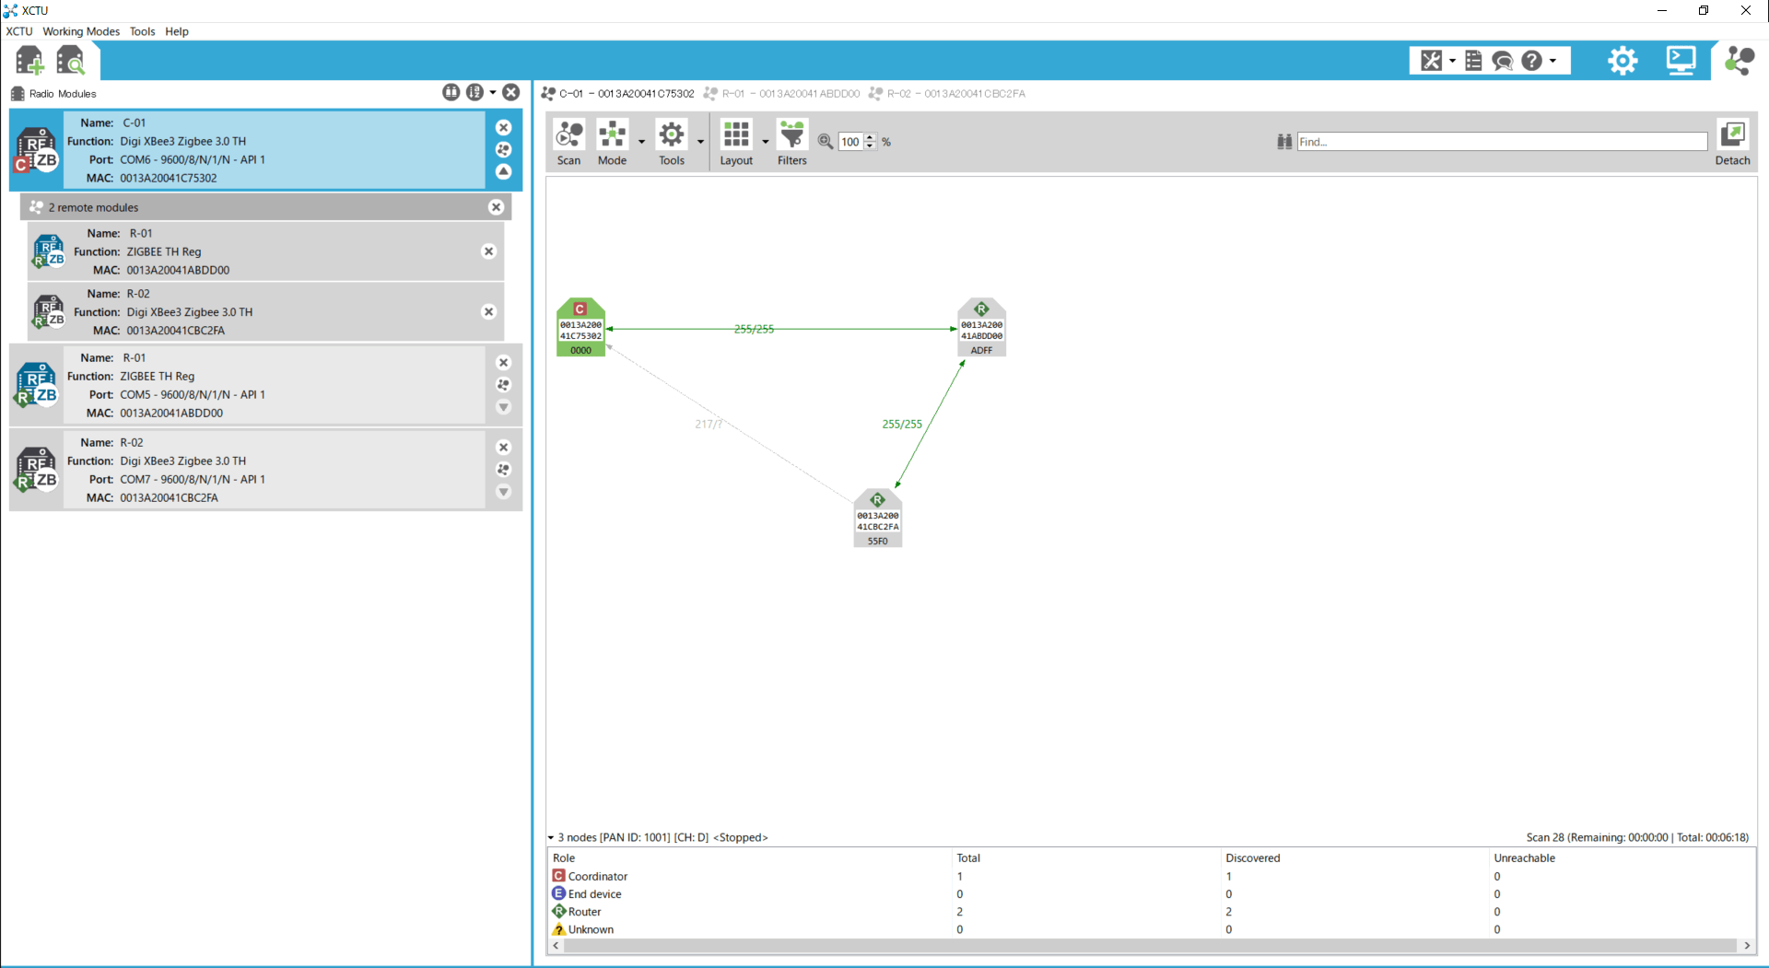
Task: Open the Consoles working mode
Action: click(x=1681, y=62)
